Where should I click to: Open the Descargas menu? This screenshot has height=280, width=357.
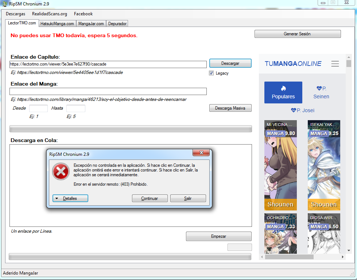(15, 14)
